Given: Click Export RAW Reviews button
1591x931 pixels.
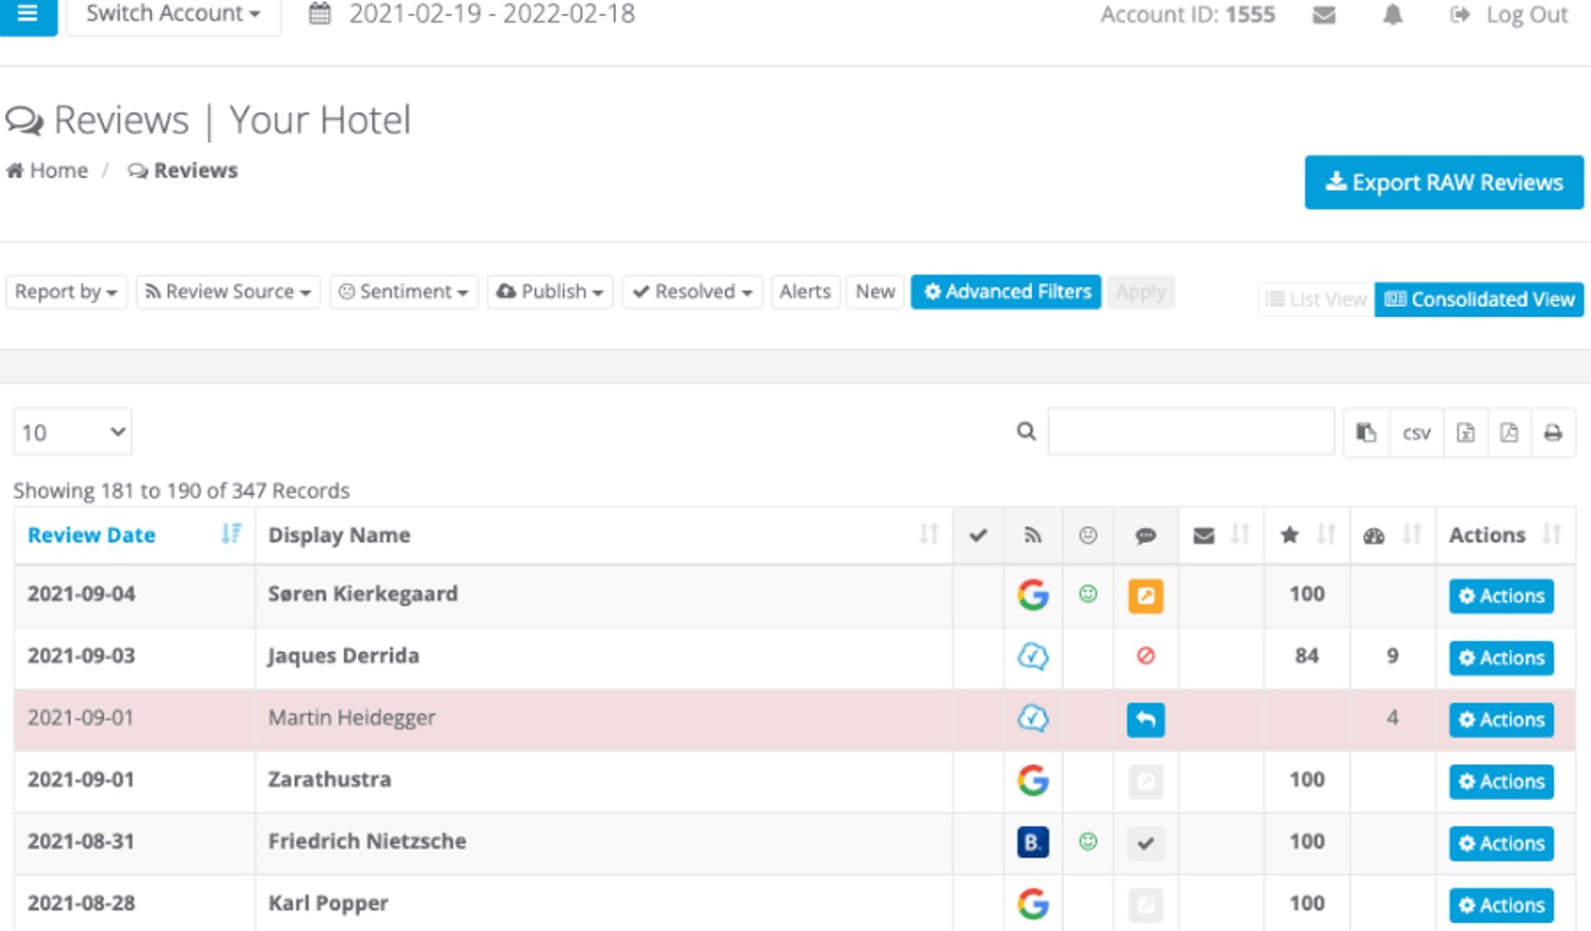Looking at the screenshot, I should point(1444,183).
